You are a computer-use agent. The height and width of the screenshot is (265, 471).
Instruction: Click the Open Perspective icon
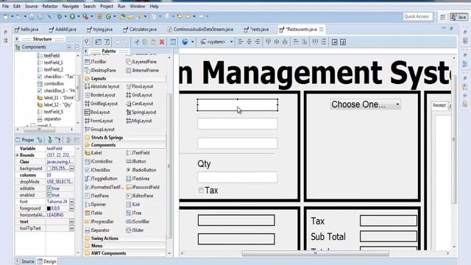click(443, 17)
